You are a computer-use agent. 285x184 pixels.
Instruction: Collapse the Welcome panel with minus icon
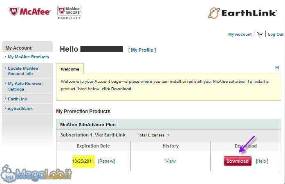pyautogui.click(x=277, y=68)
